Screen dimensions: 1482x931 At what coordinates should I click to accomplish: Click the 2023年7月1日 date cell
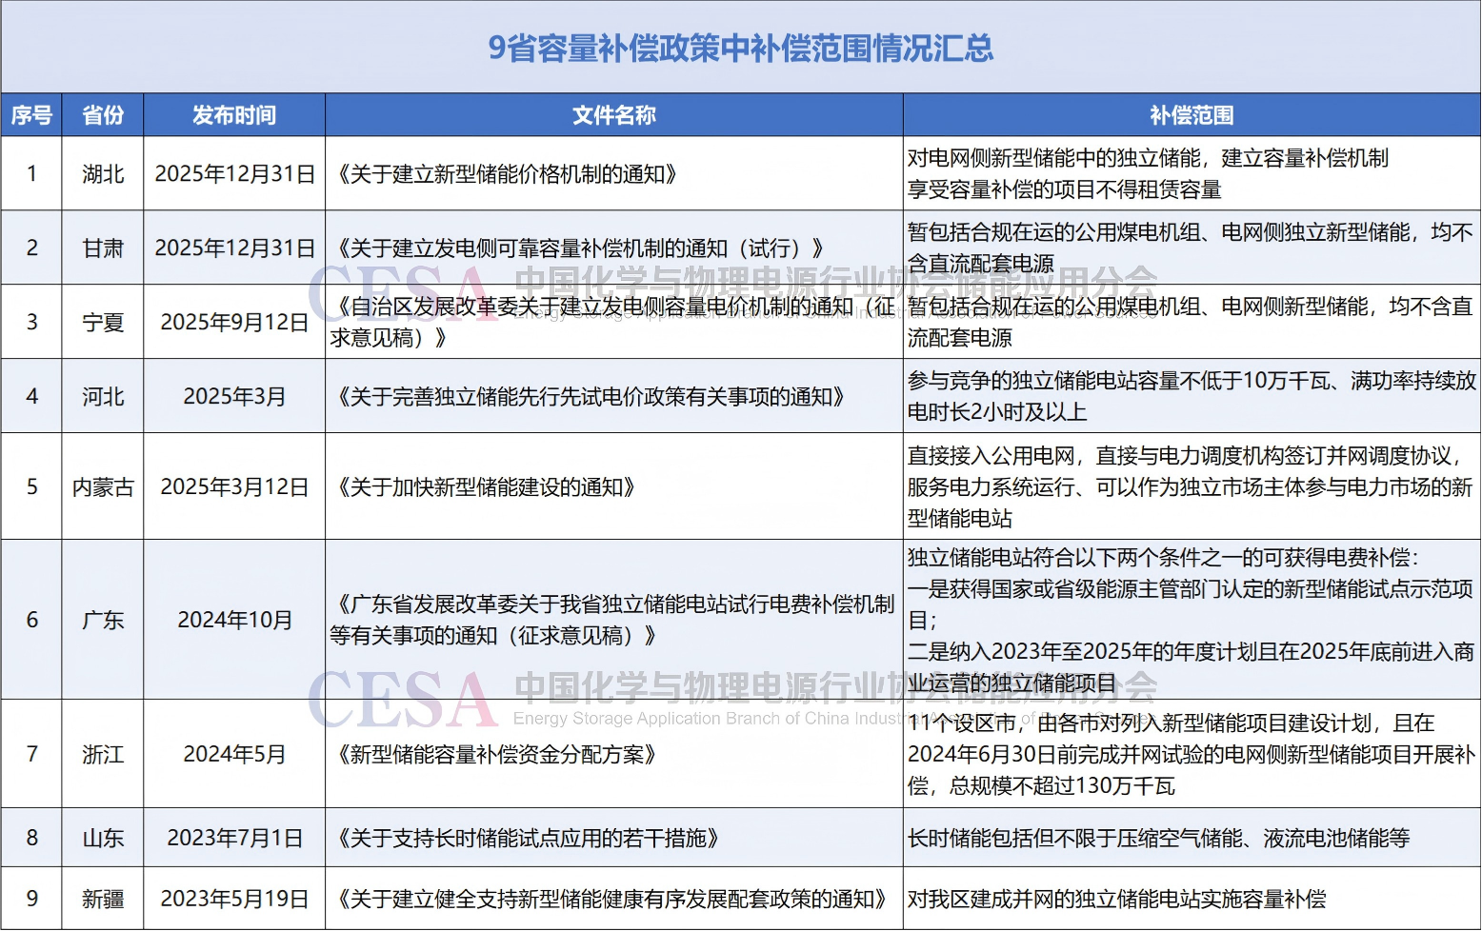(234, 839)
